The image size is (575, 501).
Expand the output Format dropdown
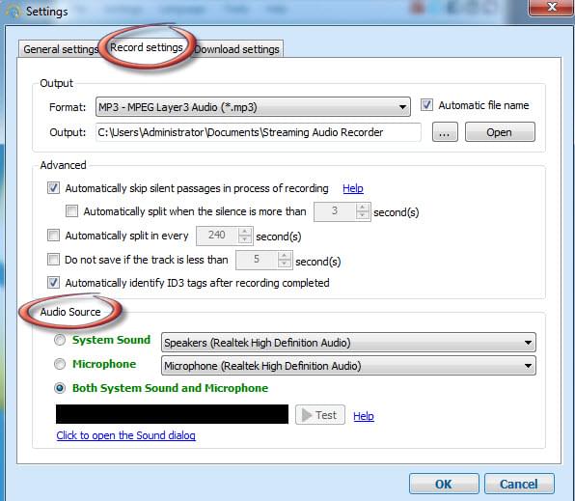click(x=253, y=107)
